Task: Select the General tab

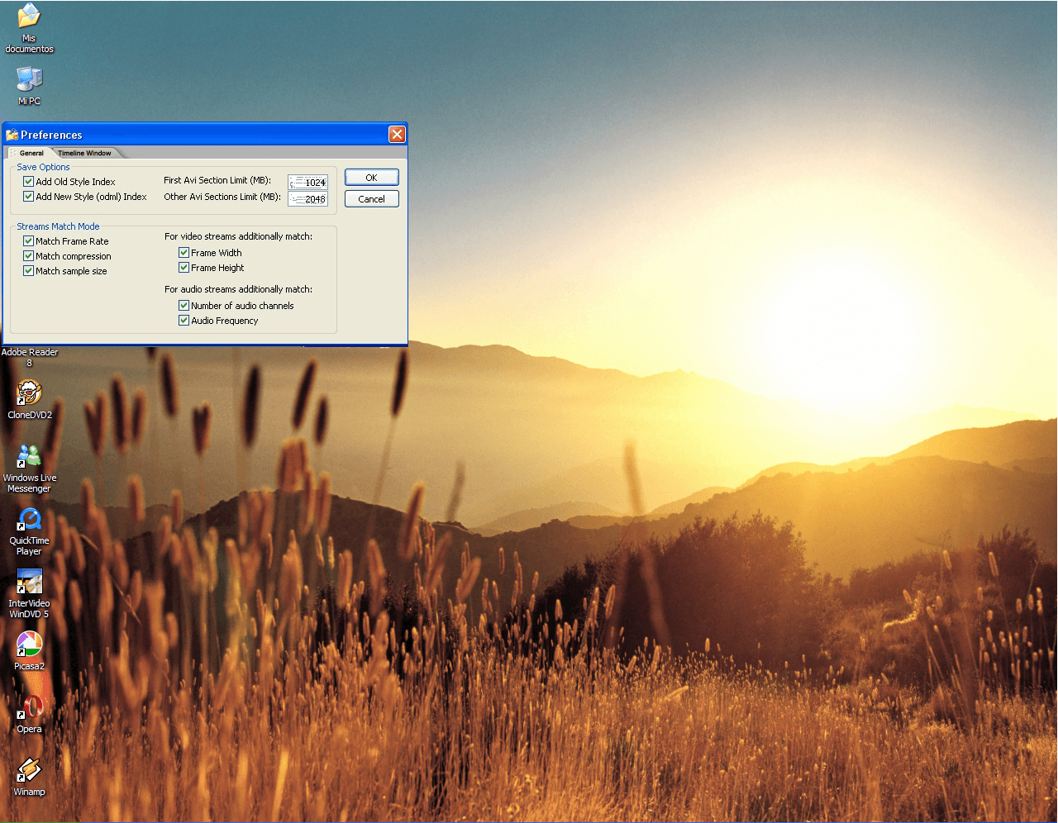Action: point(31,152)
